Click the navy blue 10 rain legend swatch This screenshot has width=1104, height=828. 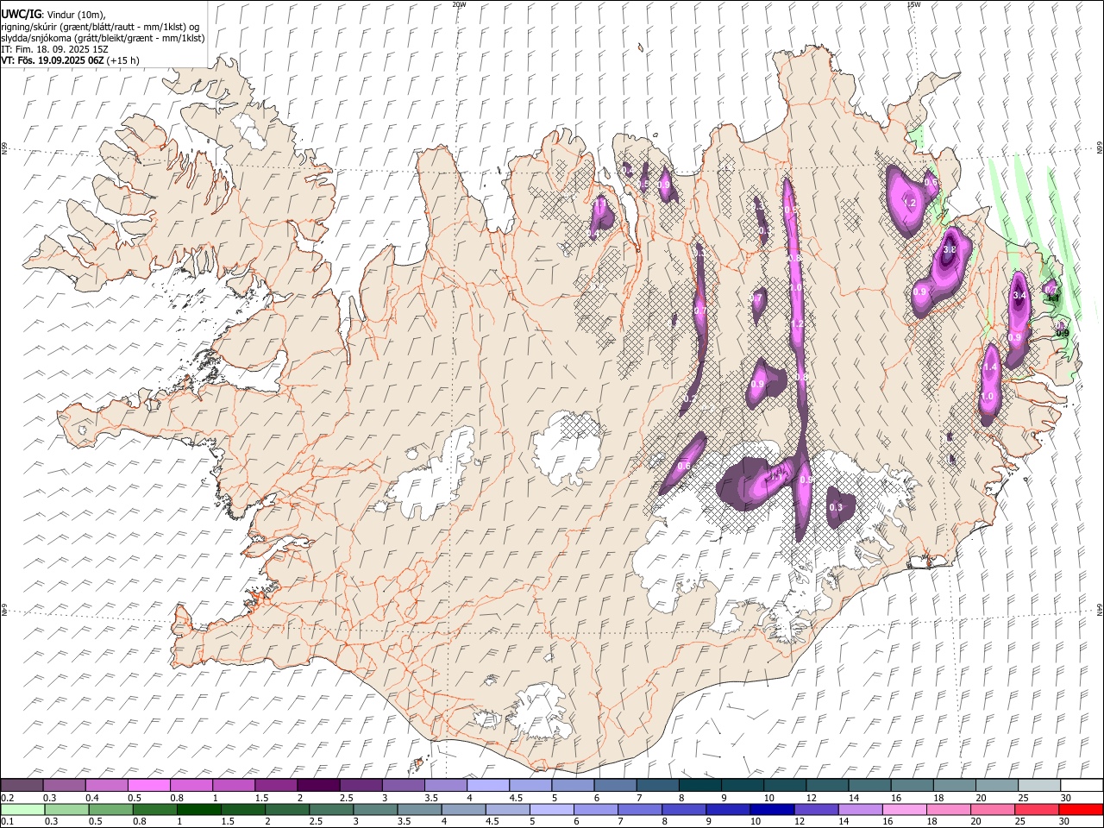coord(772,809)
